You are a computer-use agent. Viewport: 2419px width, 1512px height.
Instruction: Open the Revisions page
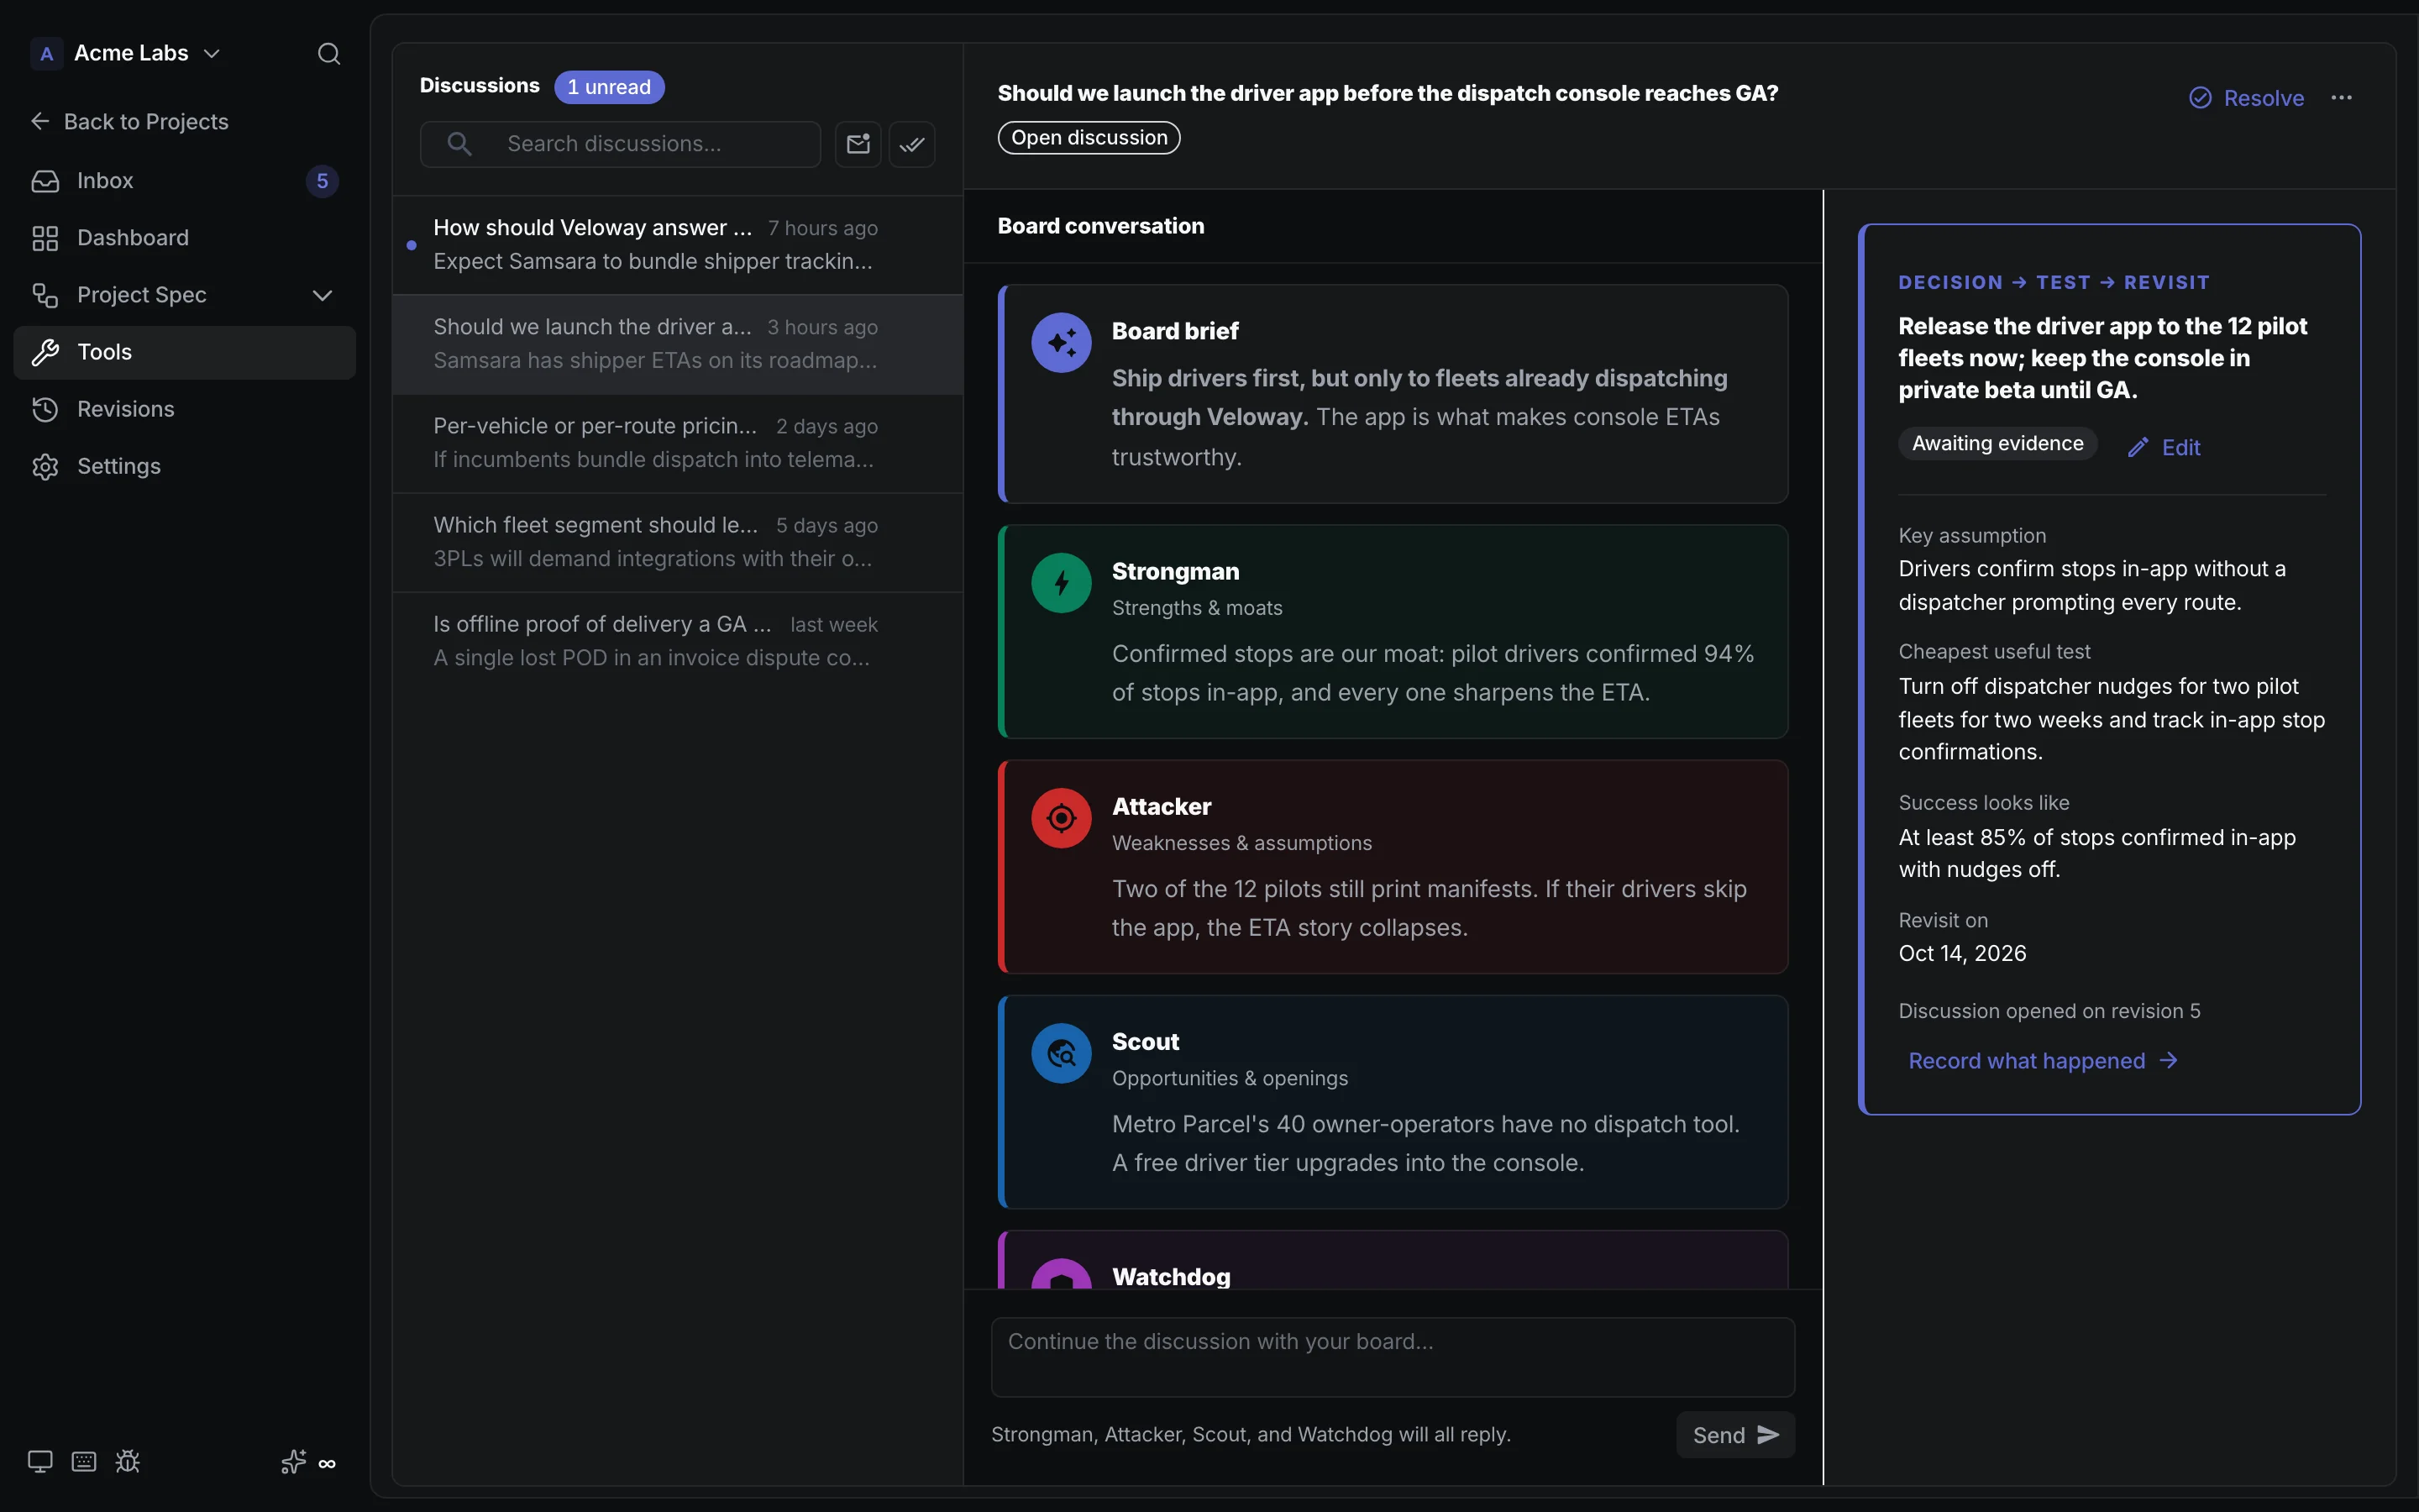tap(185, 409)
